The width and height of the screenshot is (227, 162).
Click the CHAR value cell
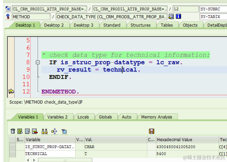[116, 147]
